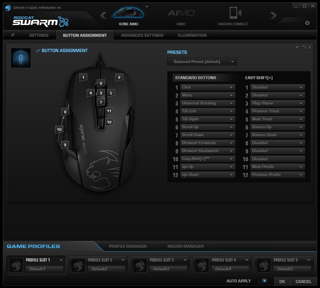The width and height of the screenshot is (320, 288).
Task: Select mouse button marker 2
Action: [x=119, y=77]
